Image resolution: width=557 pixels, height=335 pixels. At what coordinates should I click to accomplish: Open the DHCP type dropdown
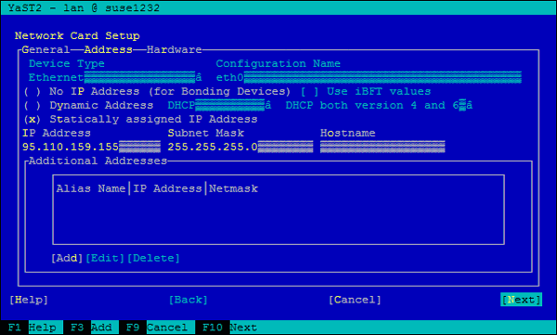[x=219, y=105]
